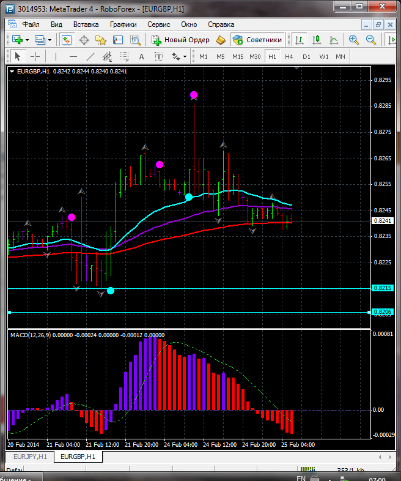Image resolution: width=401 pixels, height=481 pixels.
Task: Select the H4 timeframe button
Action: (x=289, y=56)
